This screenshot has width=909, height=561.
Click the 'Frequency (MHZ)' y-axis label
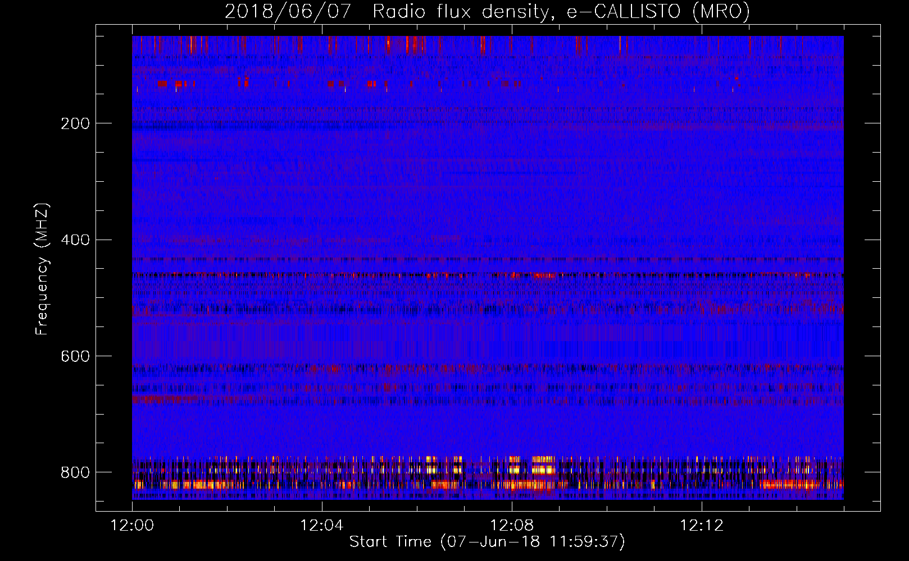[42, 269]
